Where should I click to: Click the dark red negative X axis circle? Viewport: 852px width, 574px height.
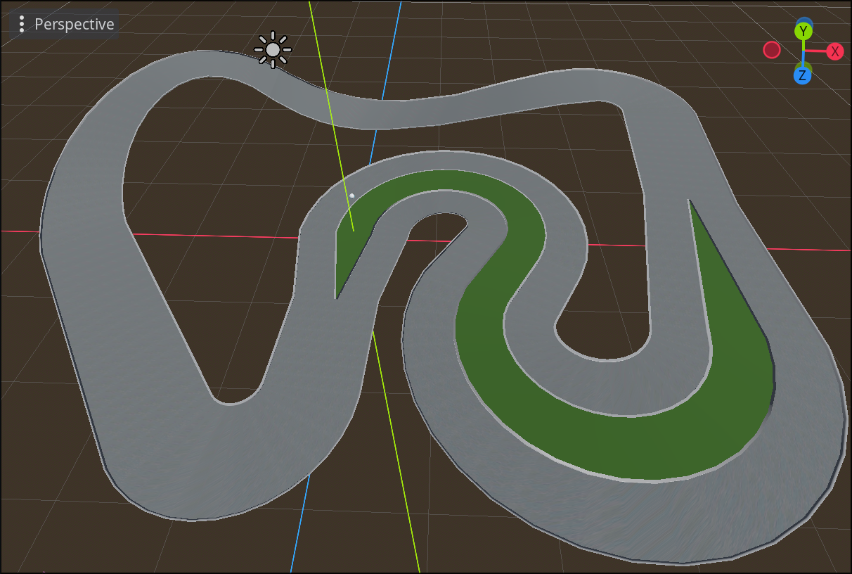pos(772,50)
